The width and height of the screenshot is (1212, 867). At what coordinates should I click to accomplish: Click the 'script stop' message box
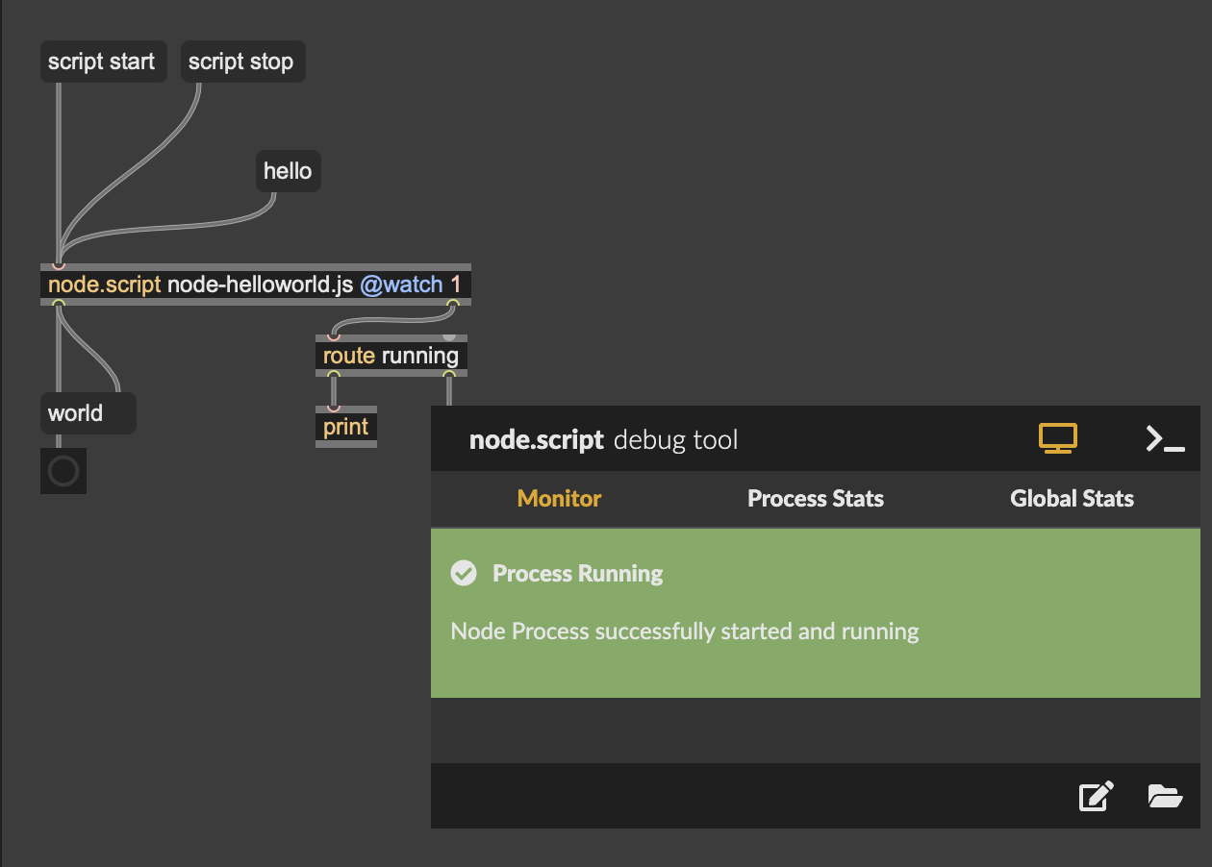[241, 62]
